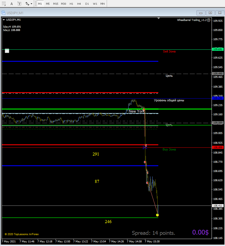Click the Уровень общей цены label
Viewport: 225px width, 246px height.
pyautogui.click(x=169, y=101)
